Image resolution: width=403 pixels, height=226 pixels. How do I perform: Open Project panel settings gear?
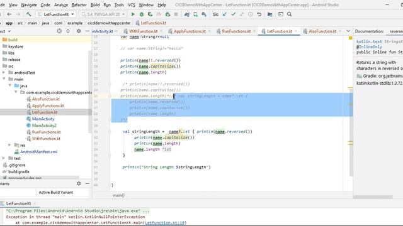(x=79, y=31)
